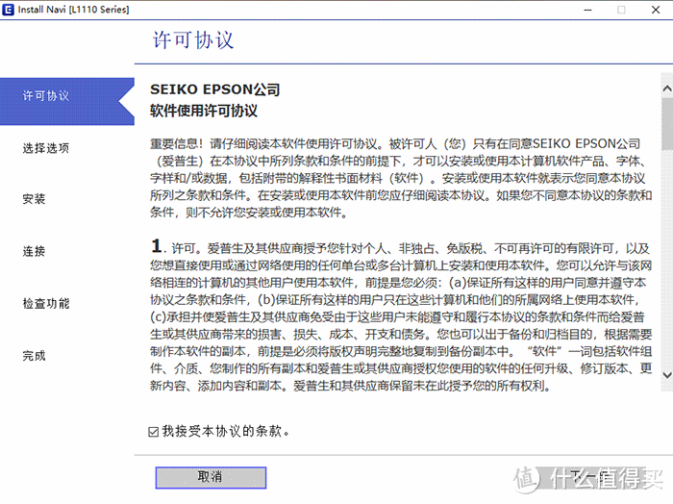This screenshot has height=504, width=673.
Task: Click the license scrollbar up arrow
Action: pos(667,88)
